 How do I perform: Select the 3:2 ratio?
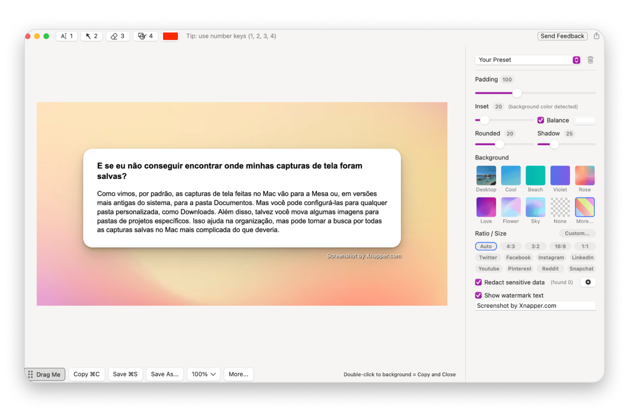tap(535, 246)
